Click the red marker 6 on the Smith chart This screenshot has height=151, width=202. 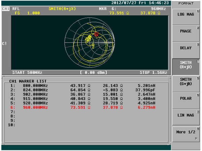[96, 34]
